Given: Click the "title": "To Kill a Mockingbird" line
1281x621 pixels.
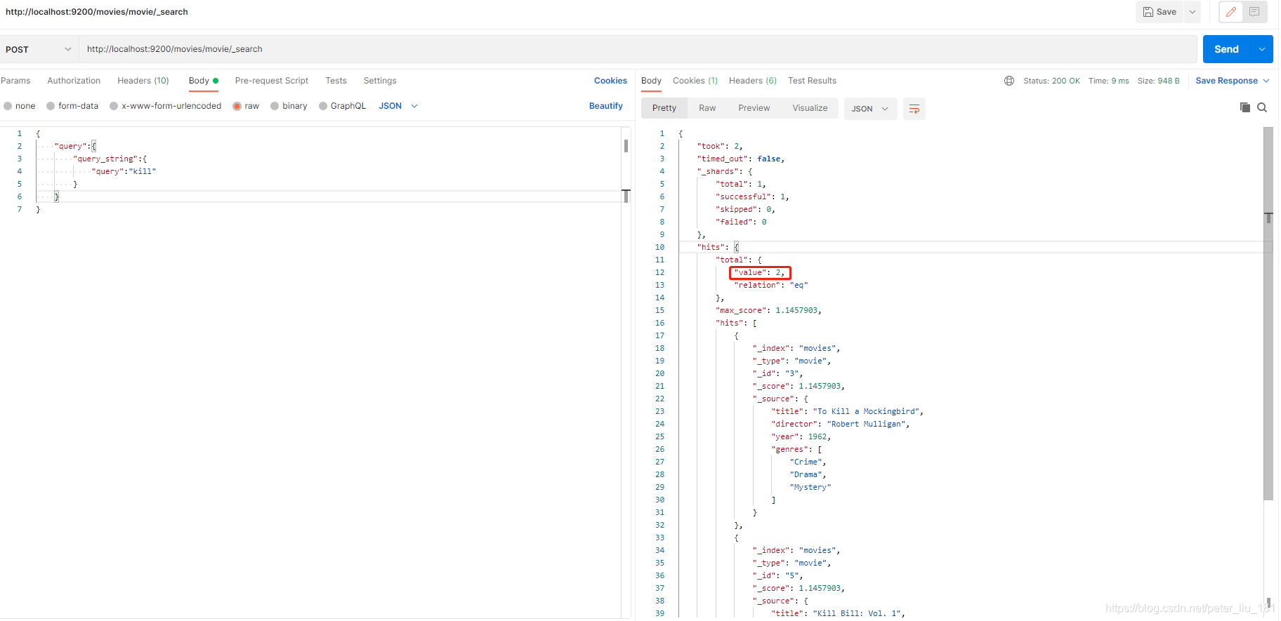Looking at the screenshot, I should [x=847, y=411].
